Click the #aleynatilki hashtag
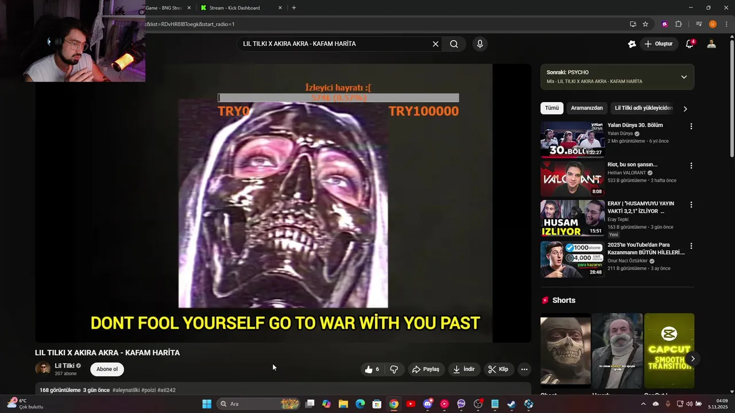This screenshot has width=735, height=413. 126,390
